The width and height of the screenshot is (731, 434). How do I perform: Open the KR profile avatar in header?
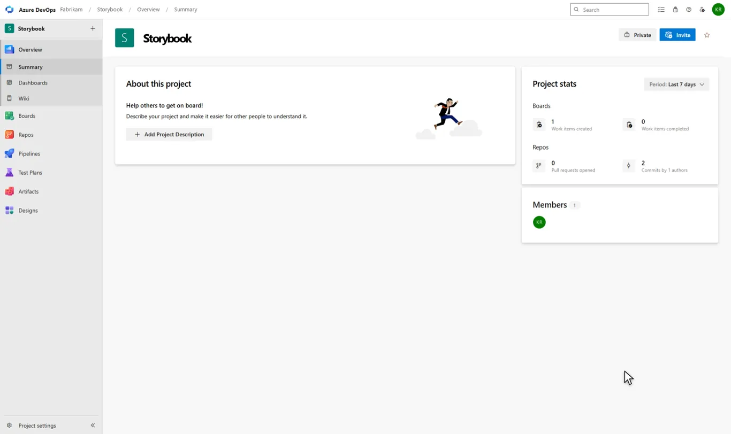pyautogui.click(x=718, y=10)
